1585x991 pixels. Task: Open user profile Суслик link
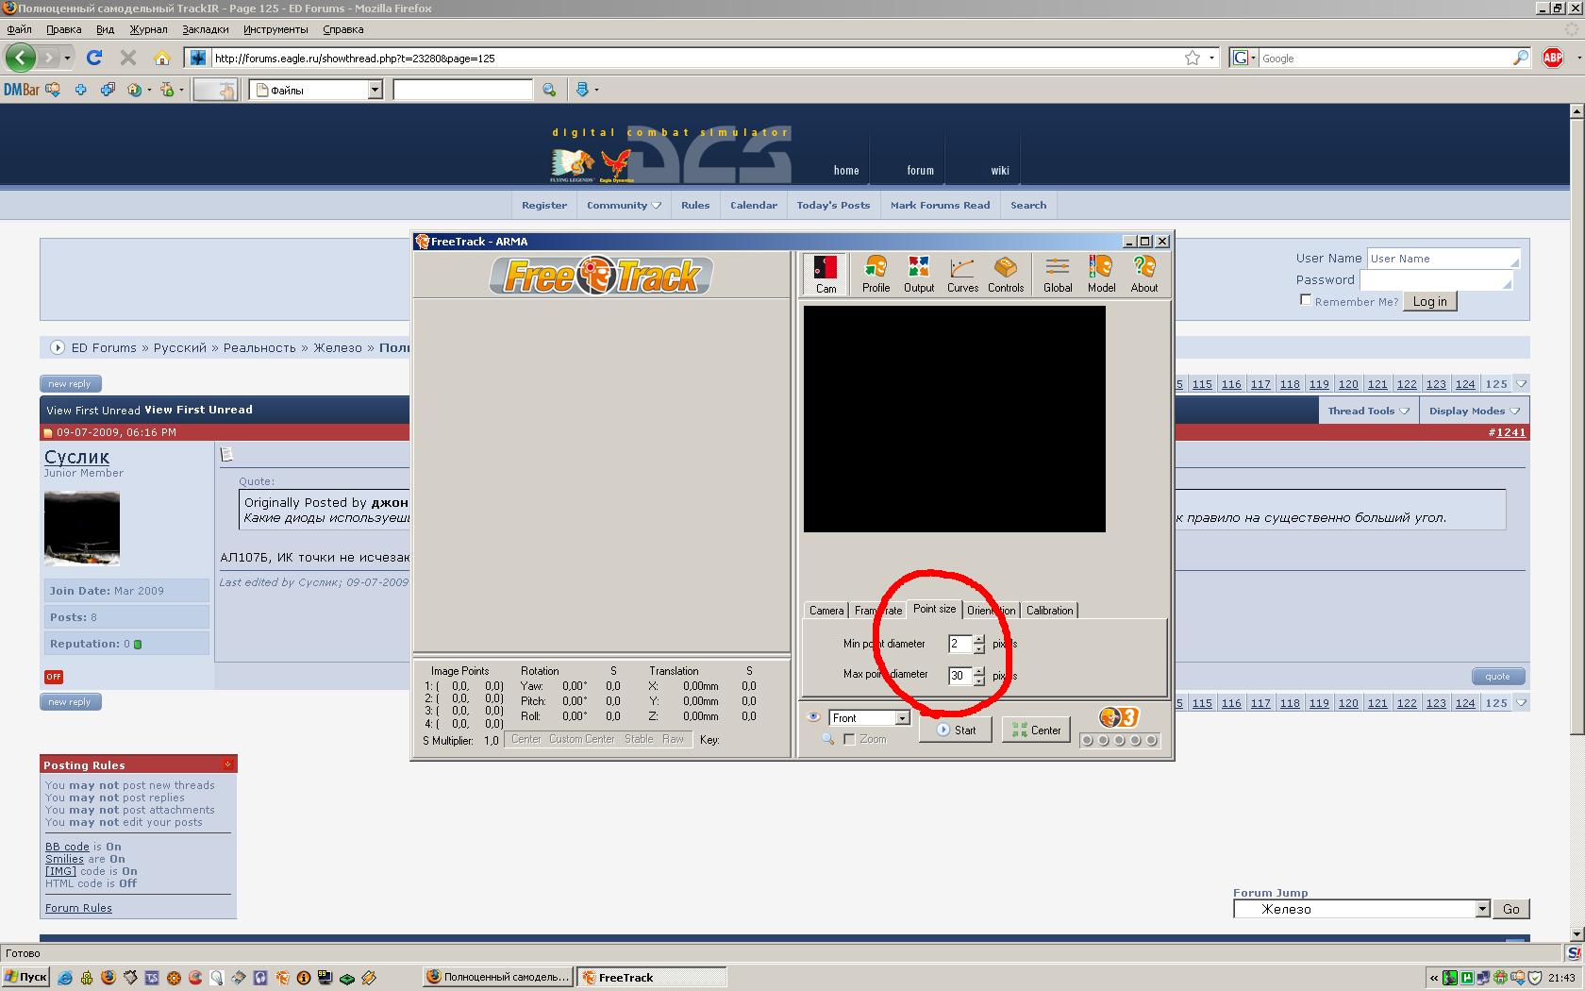pos(76,457)
